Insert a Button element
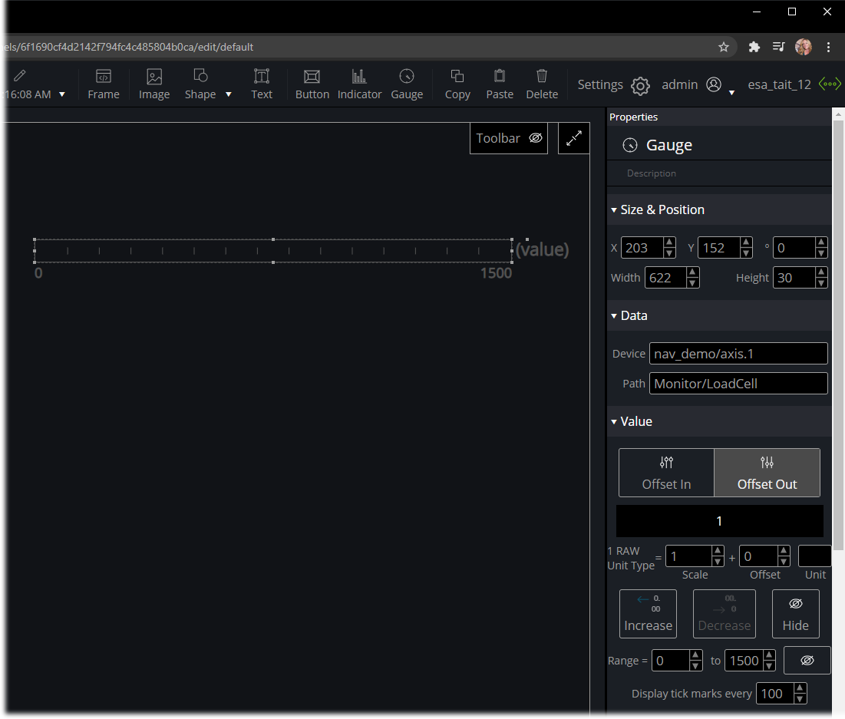Viewport: 845px width, 719px height. coord(312,84)
